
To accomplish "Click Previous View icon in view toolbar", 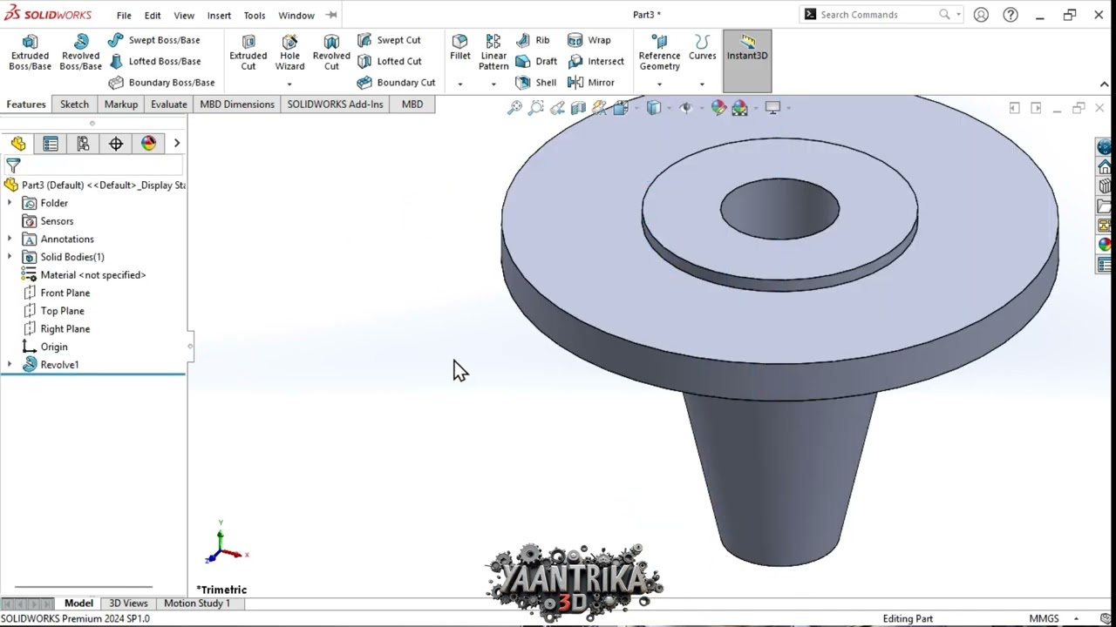I will tap(557, 108).
